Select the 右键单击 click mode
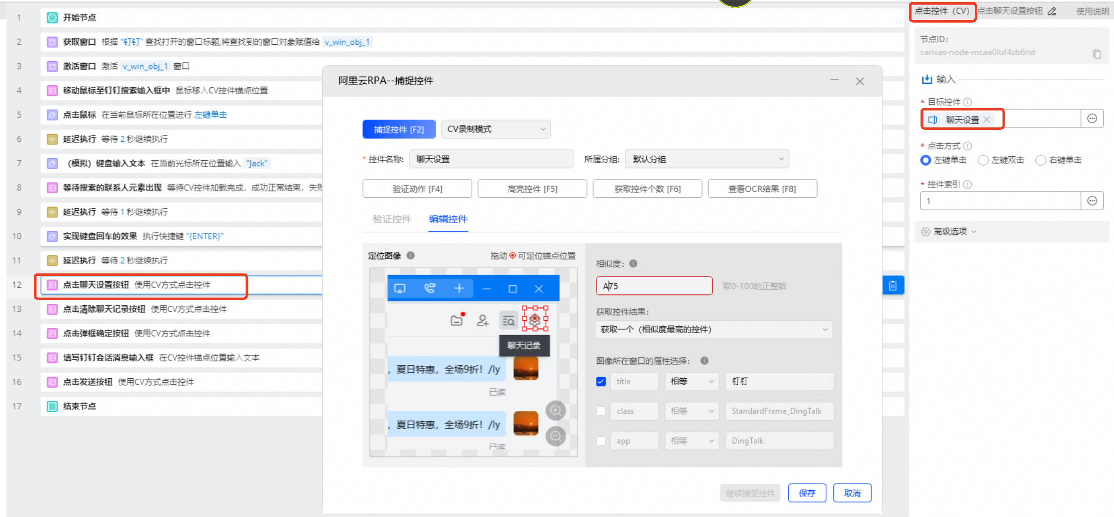The width and height of the screenshot is (1114, 517). (1041, 160)
